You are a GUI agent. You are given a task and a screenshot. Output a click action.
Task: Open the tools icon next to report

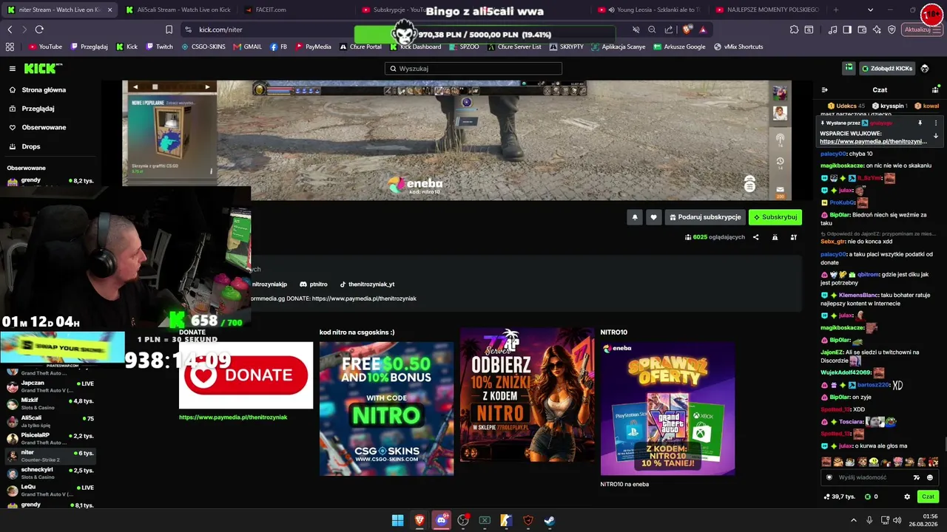[794, 237]
